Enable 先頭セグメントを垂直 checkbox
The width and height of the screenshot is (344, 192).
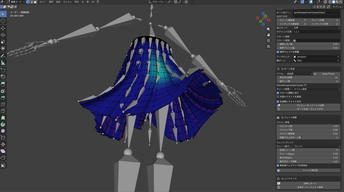pyautogui.click(x=278, y=97)
